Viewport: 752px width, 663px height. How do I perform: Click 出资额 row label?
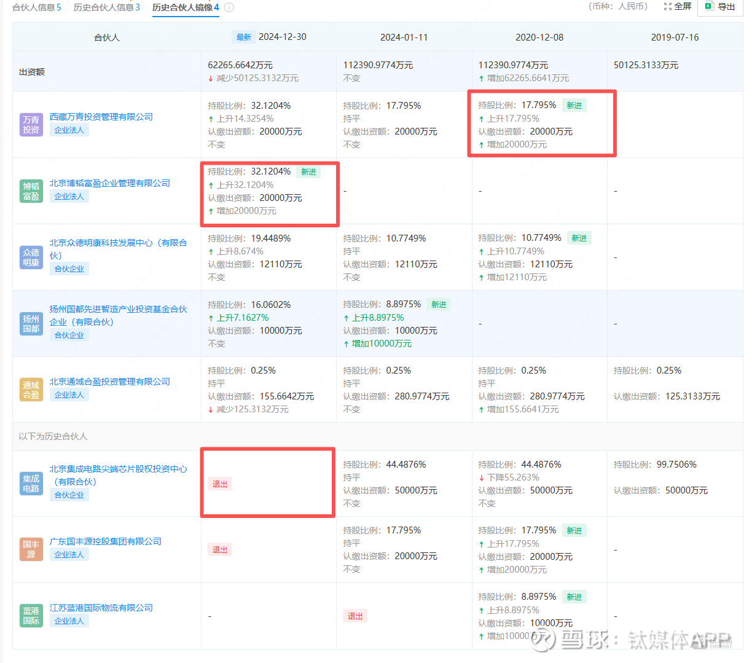pyautogui.click(x=32, y=72)
